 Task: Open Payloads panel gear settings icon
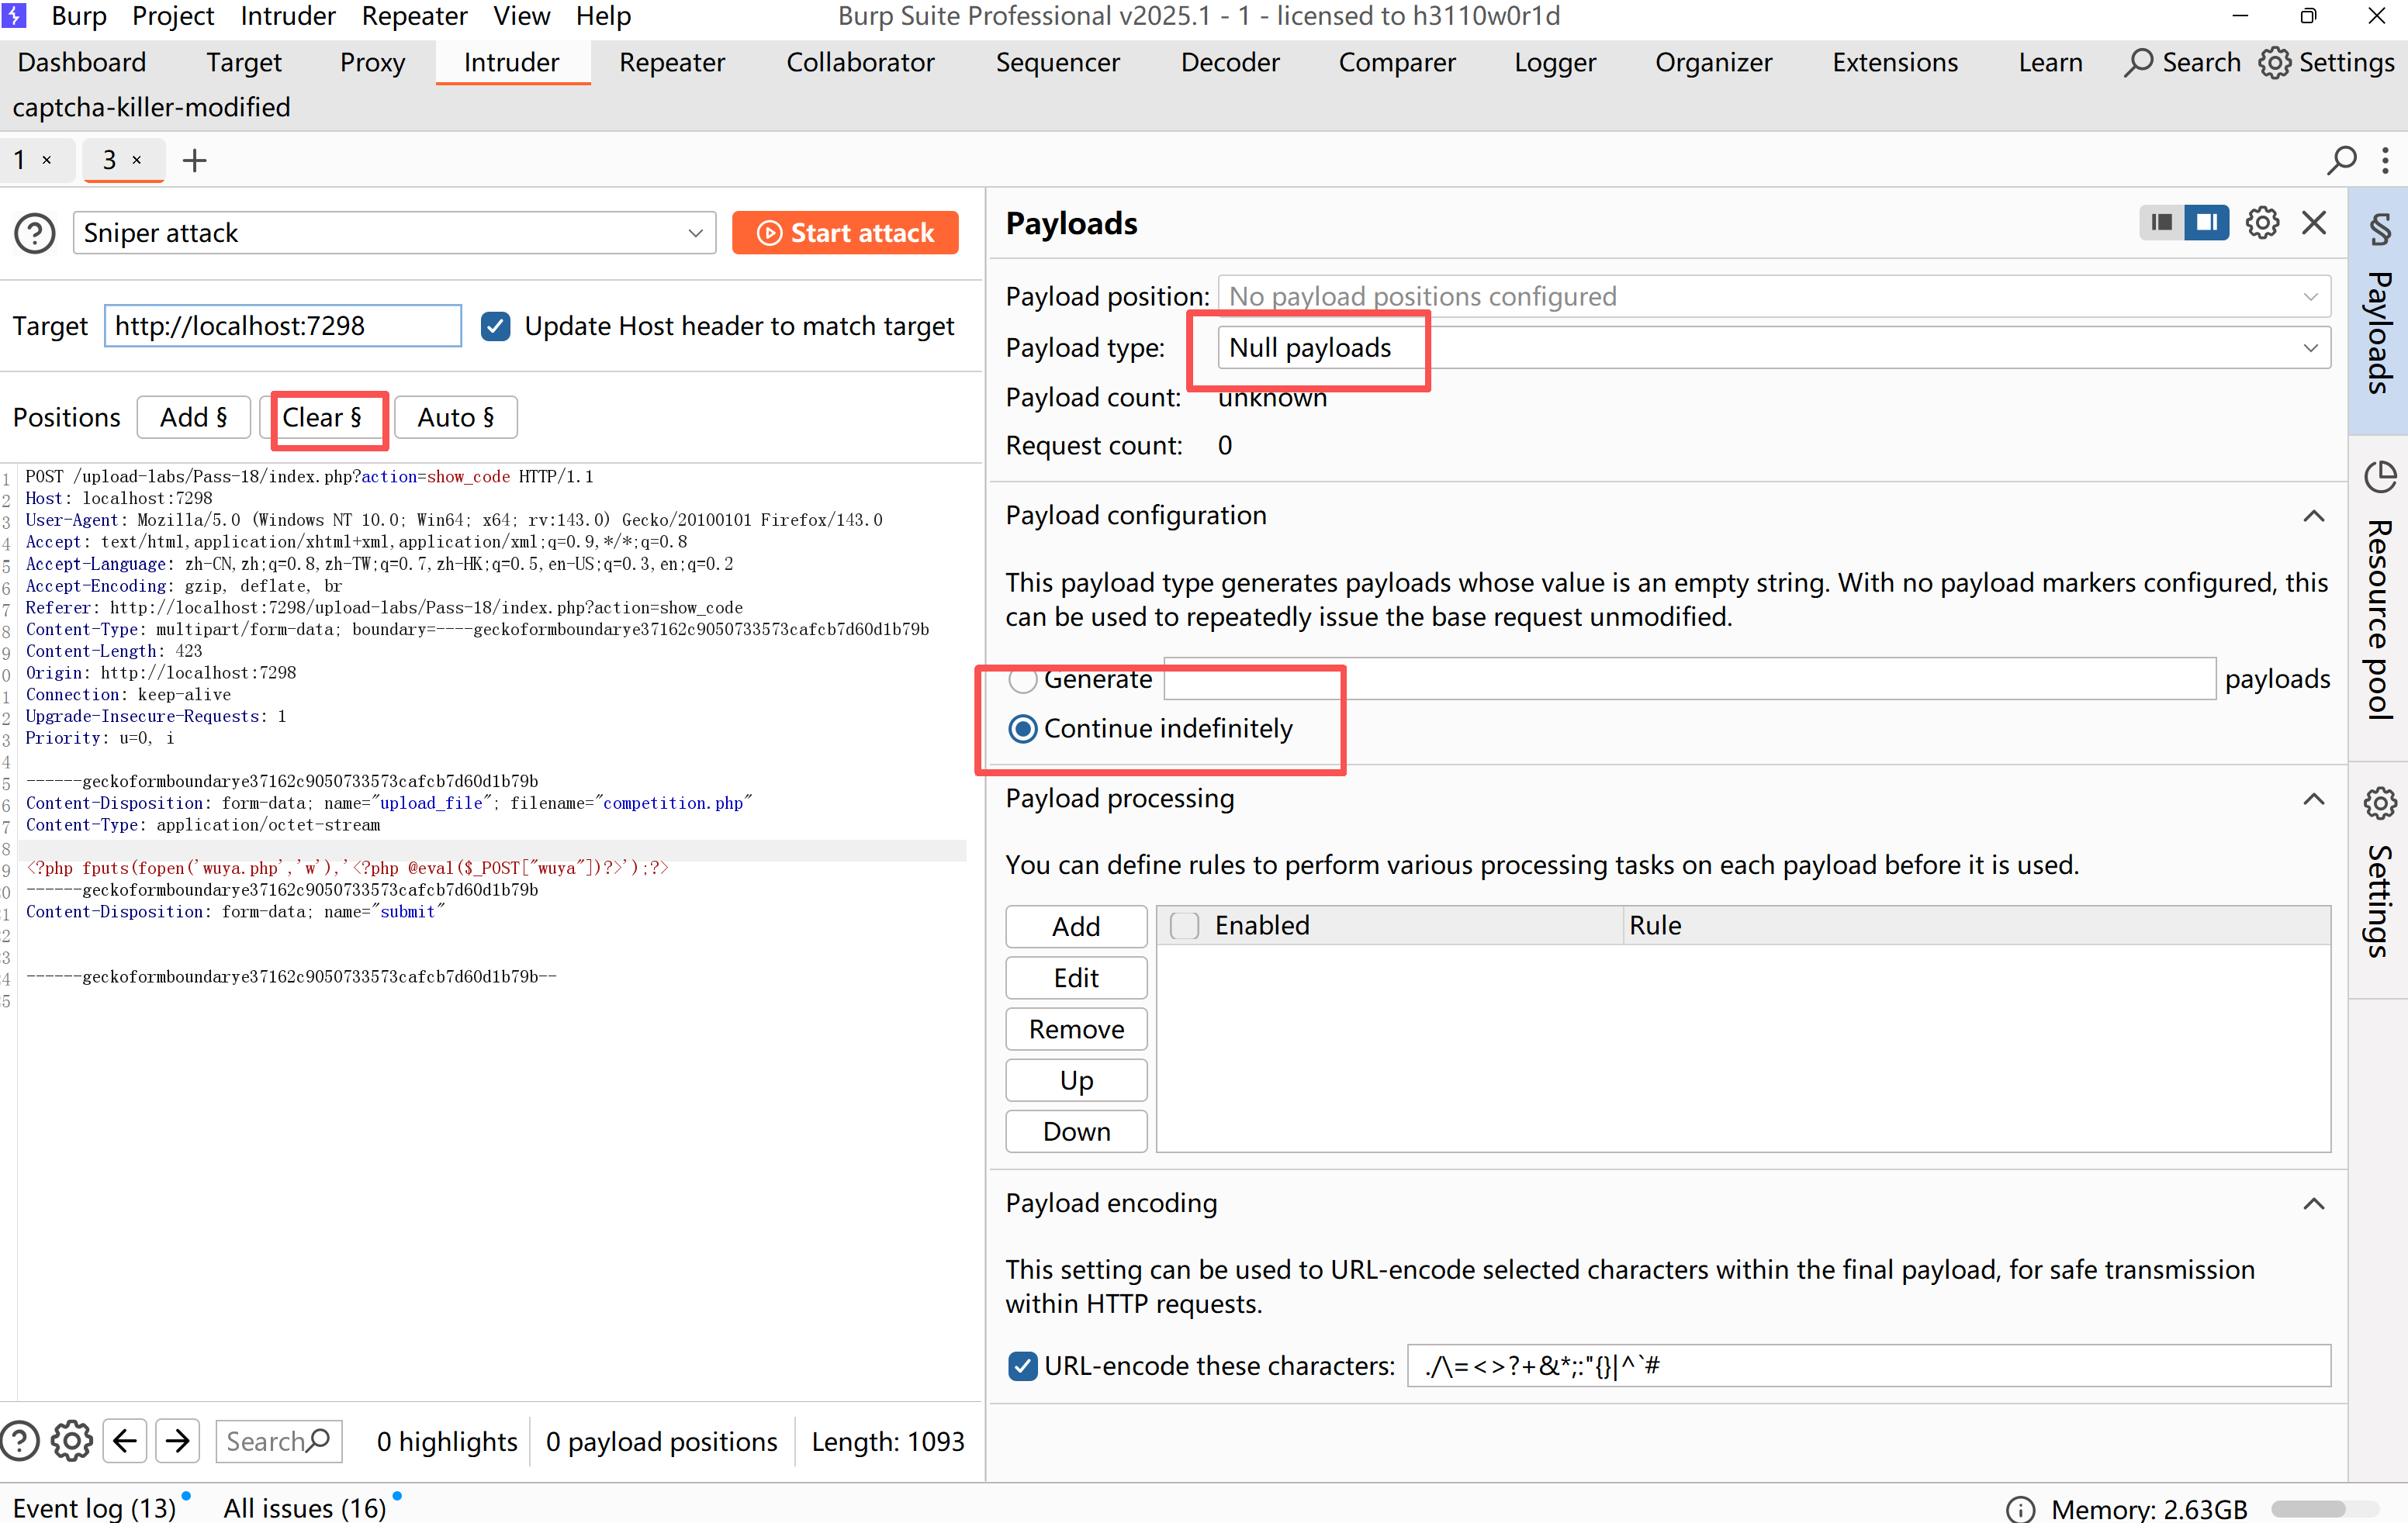click(x=2262, y=222)
